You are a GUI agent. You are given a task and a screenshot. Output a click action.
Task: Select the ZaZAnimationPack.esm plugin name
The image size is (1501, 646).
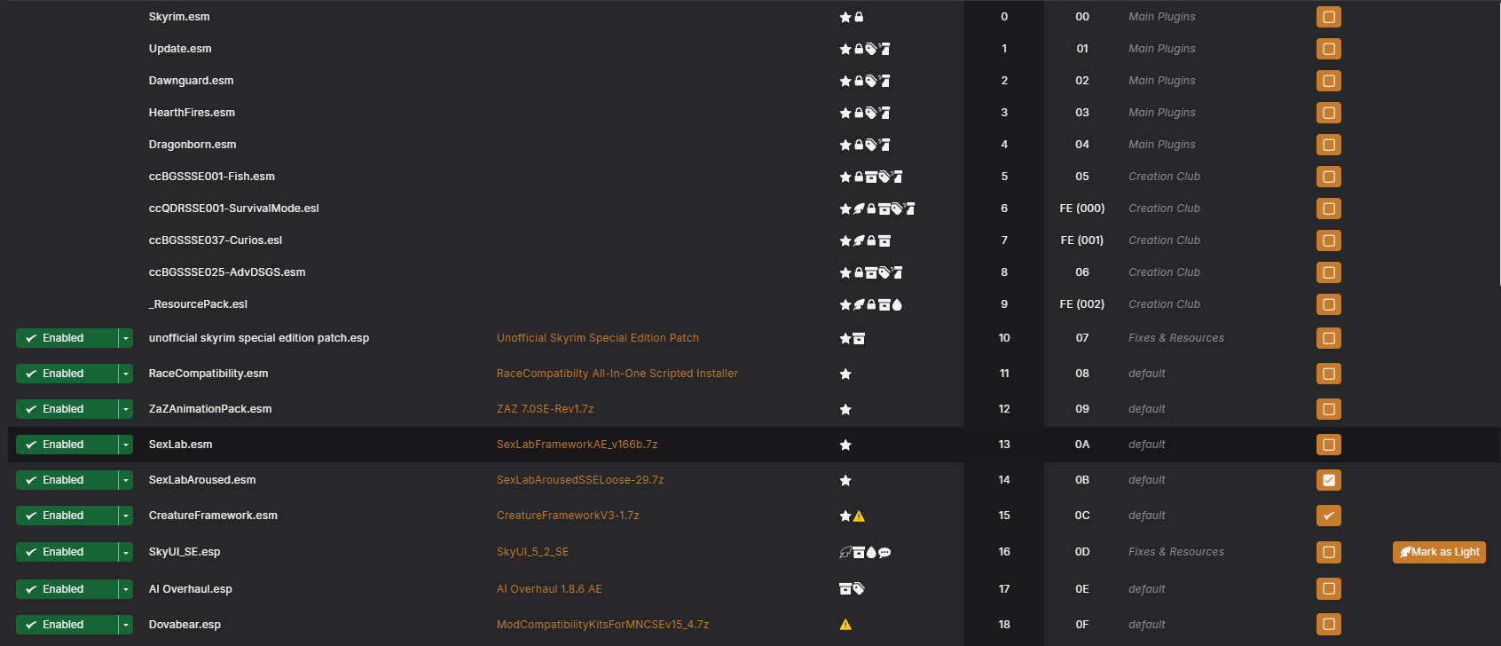pos(210,409)
